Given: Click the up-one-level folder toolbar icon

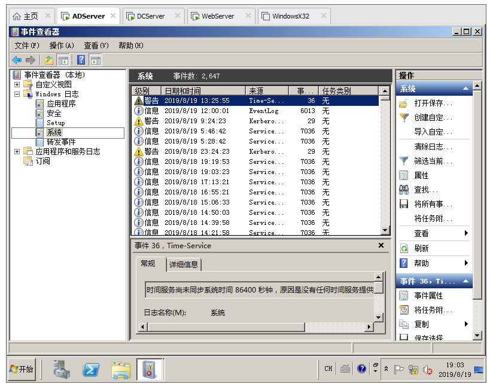Looking at the screenshot, I should click(x=49, y=60).
